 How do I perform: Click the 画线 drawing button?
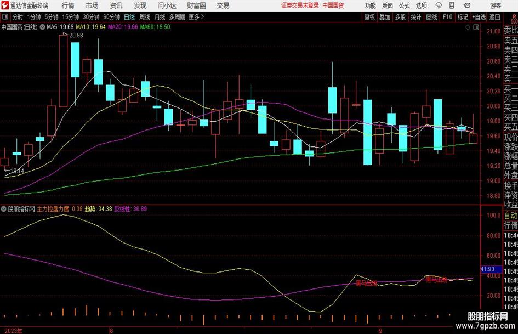coord(431,17)
